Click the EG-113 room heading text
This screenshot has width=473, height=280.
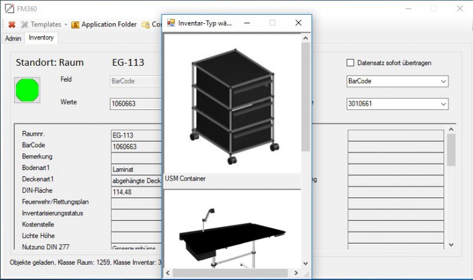(x=128, y=63)
